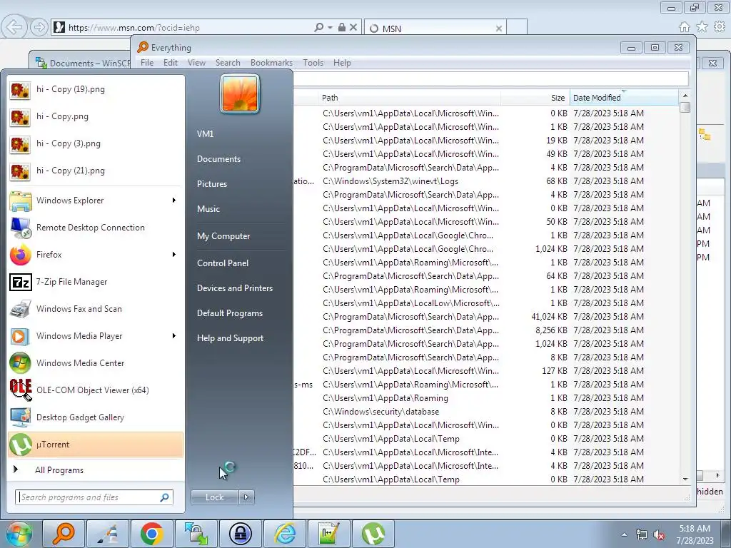Open Devices and Printers

click(x=234, y=288)
